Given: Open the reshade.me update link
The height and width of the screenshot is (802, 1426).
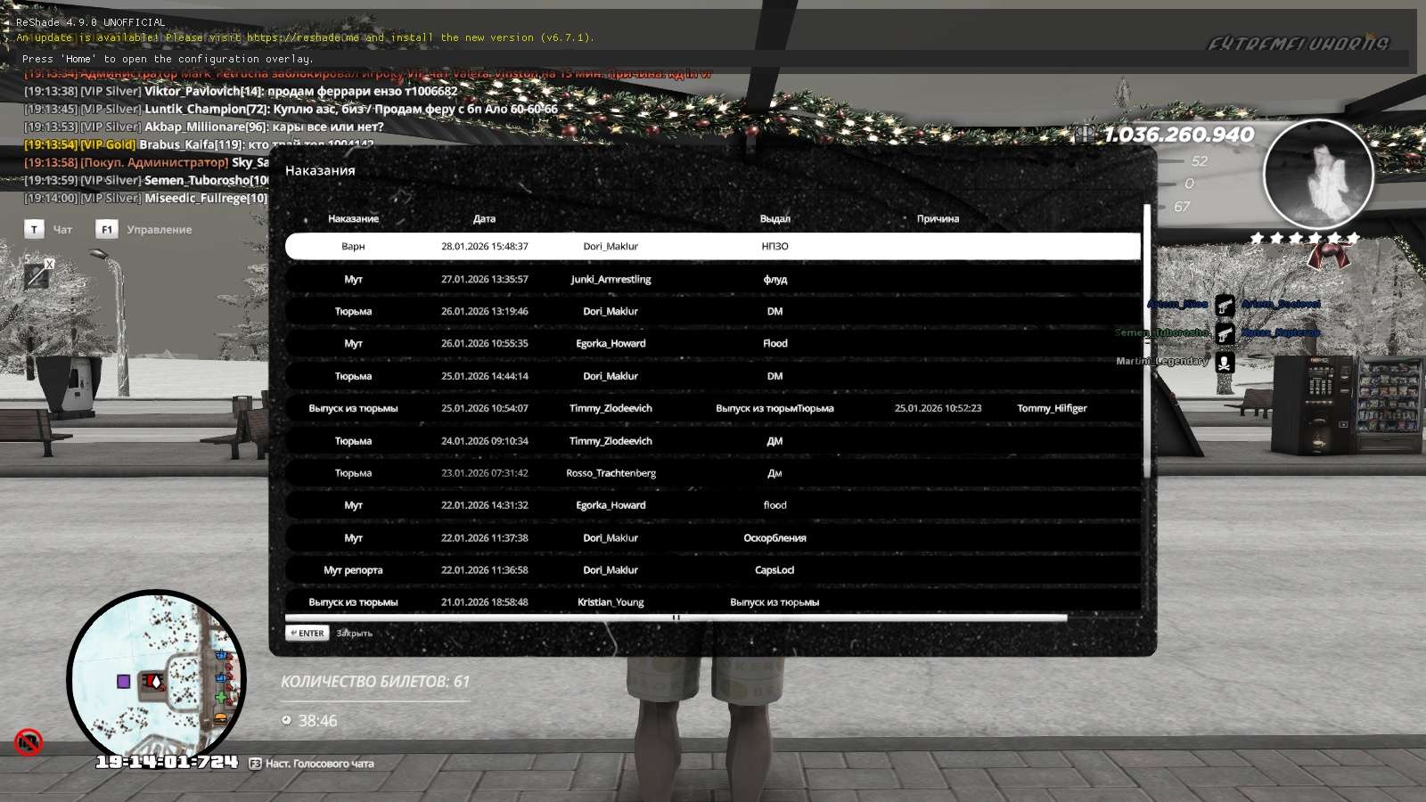Looking at the screenshot, I should tap(303, 37).
